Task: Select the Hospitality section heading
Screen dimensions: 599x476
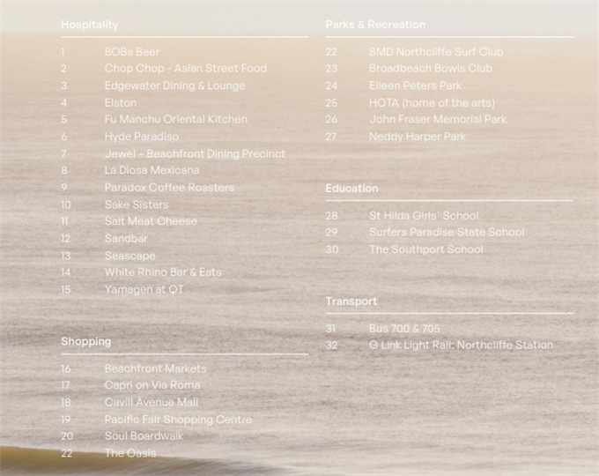Action: tap(89, 25)
